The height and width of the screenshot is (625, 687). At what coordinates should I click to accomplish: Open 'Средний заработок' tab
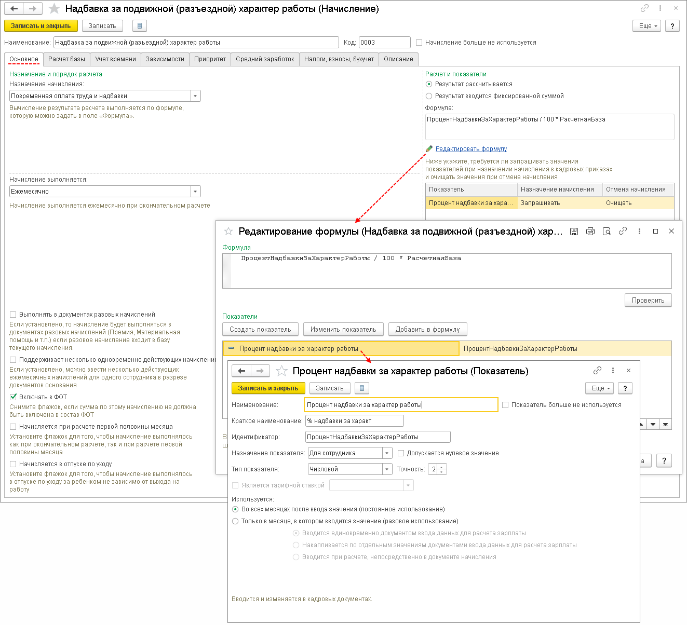click(265, 59)
